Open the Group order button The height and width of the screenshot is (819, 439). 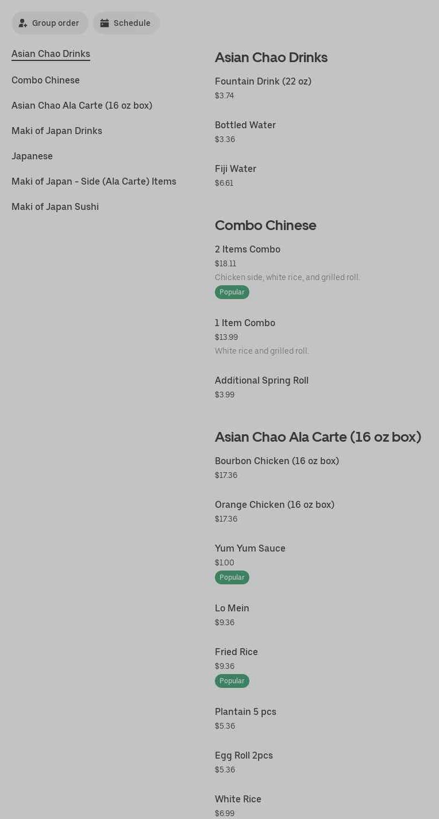pyautogui.click(x=50, y=23)
